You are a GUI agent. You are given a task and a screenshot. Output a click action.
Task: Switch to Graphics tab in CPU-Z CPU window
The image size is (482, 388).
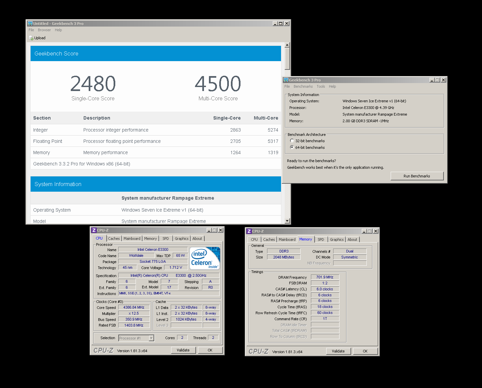coord(182,239)
